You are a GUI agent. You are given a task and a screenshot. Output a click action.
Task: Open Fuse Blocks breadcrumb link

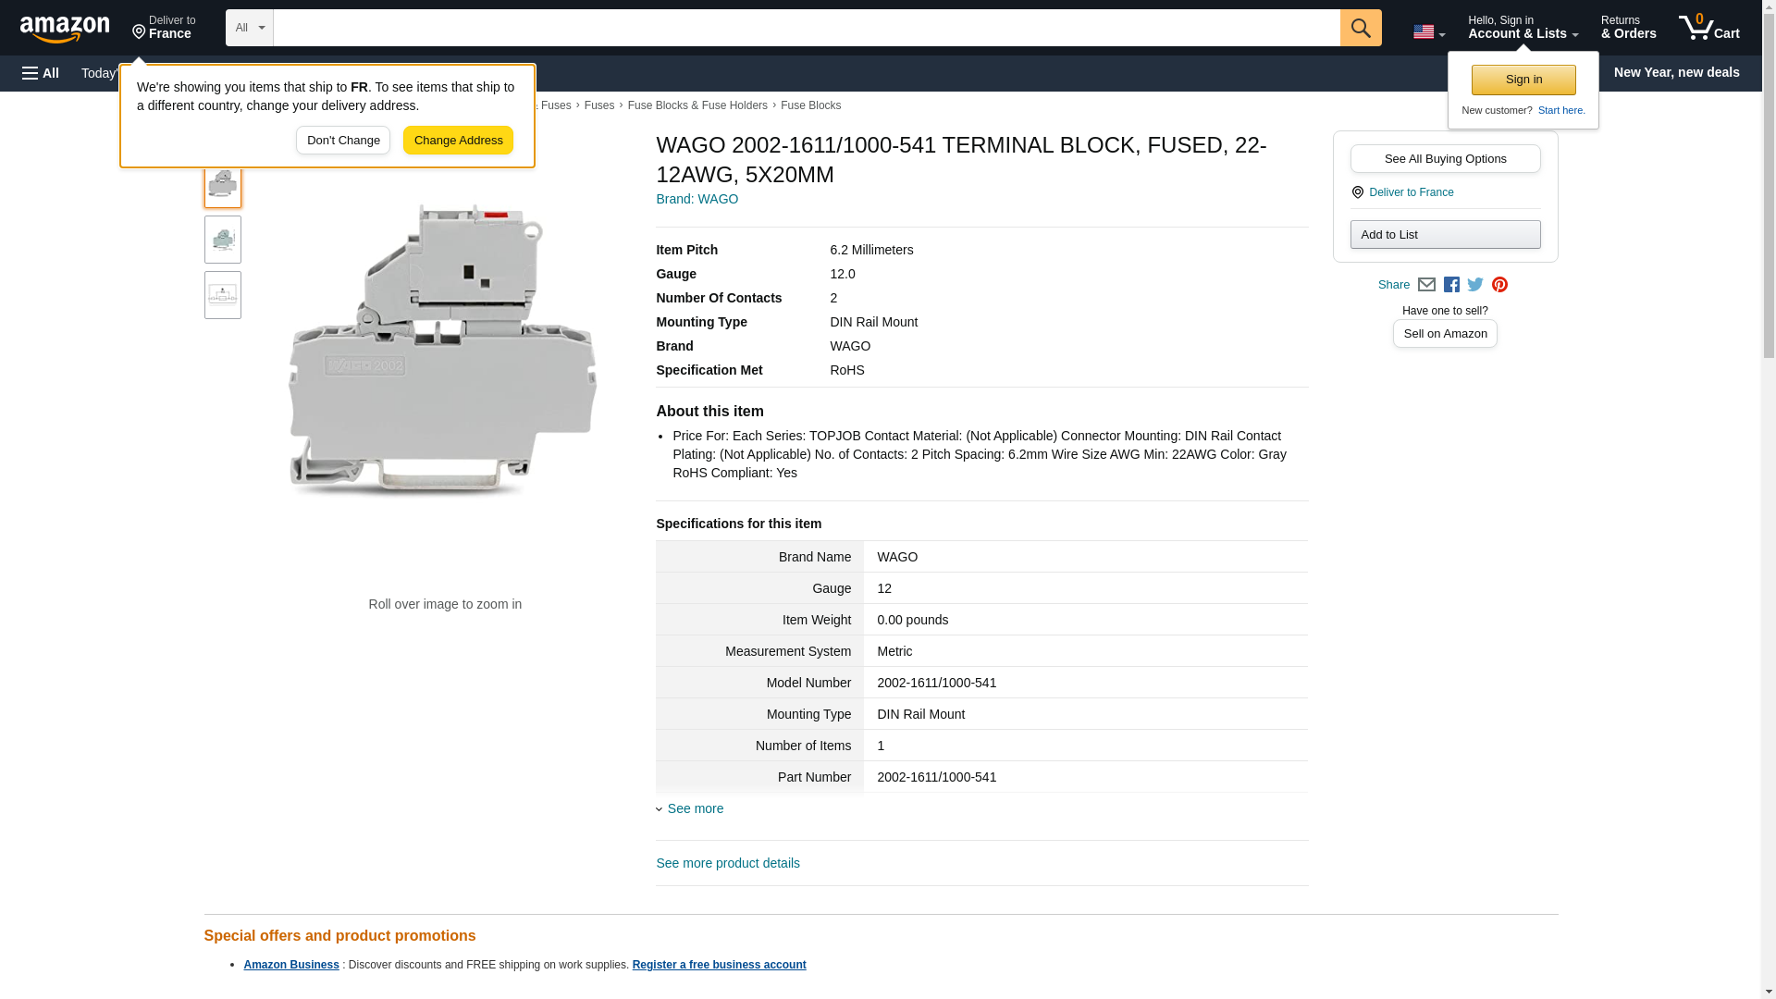(x=810, y=105)
